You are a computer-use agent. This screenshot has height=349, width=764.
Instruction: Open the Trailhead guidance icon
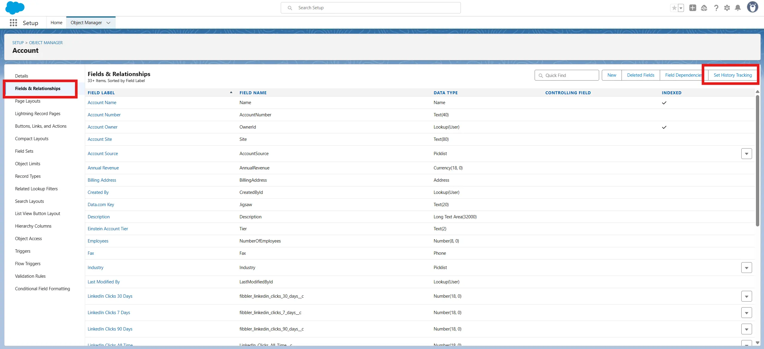[x=704, y=8]
